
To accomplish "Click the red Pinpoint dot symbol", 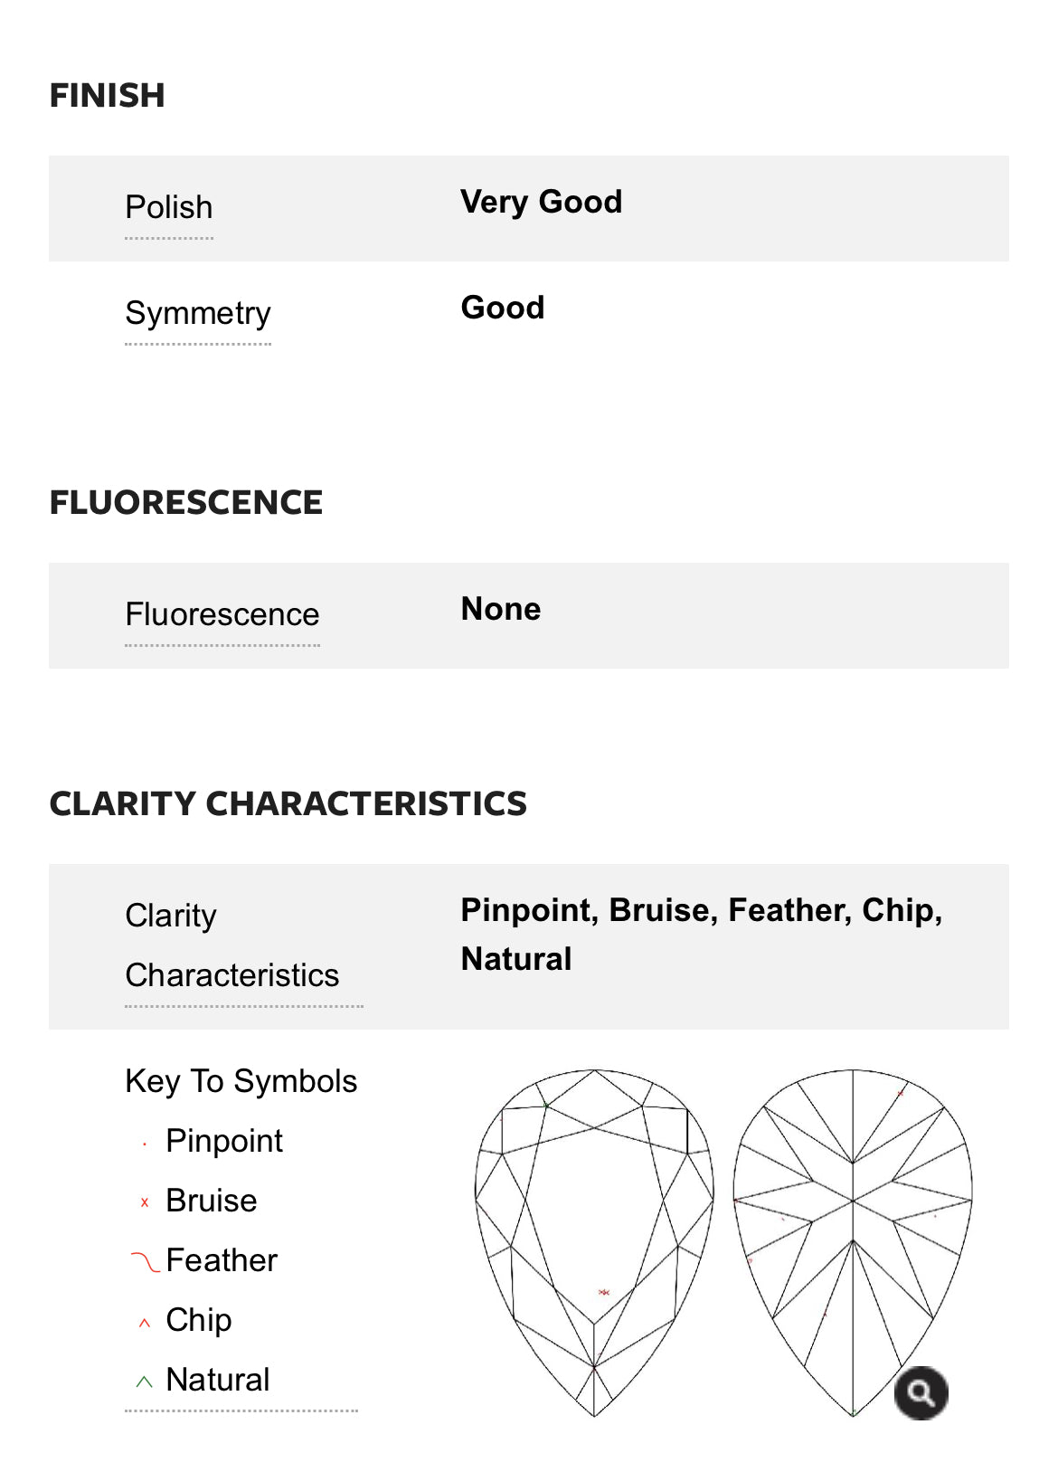I will (x=145, y=1144).
